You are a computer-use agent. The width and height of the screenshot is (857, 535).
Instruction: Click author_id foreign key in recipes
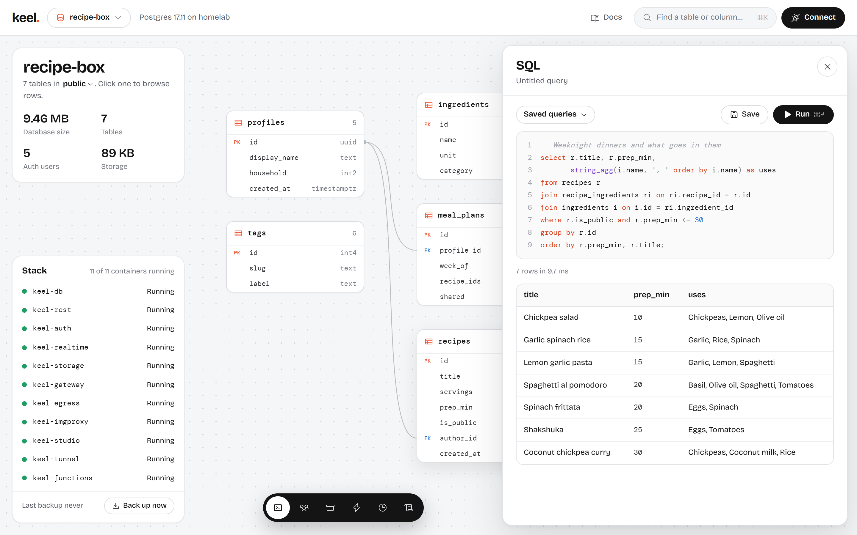460,438
